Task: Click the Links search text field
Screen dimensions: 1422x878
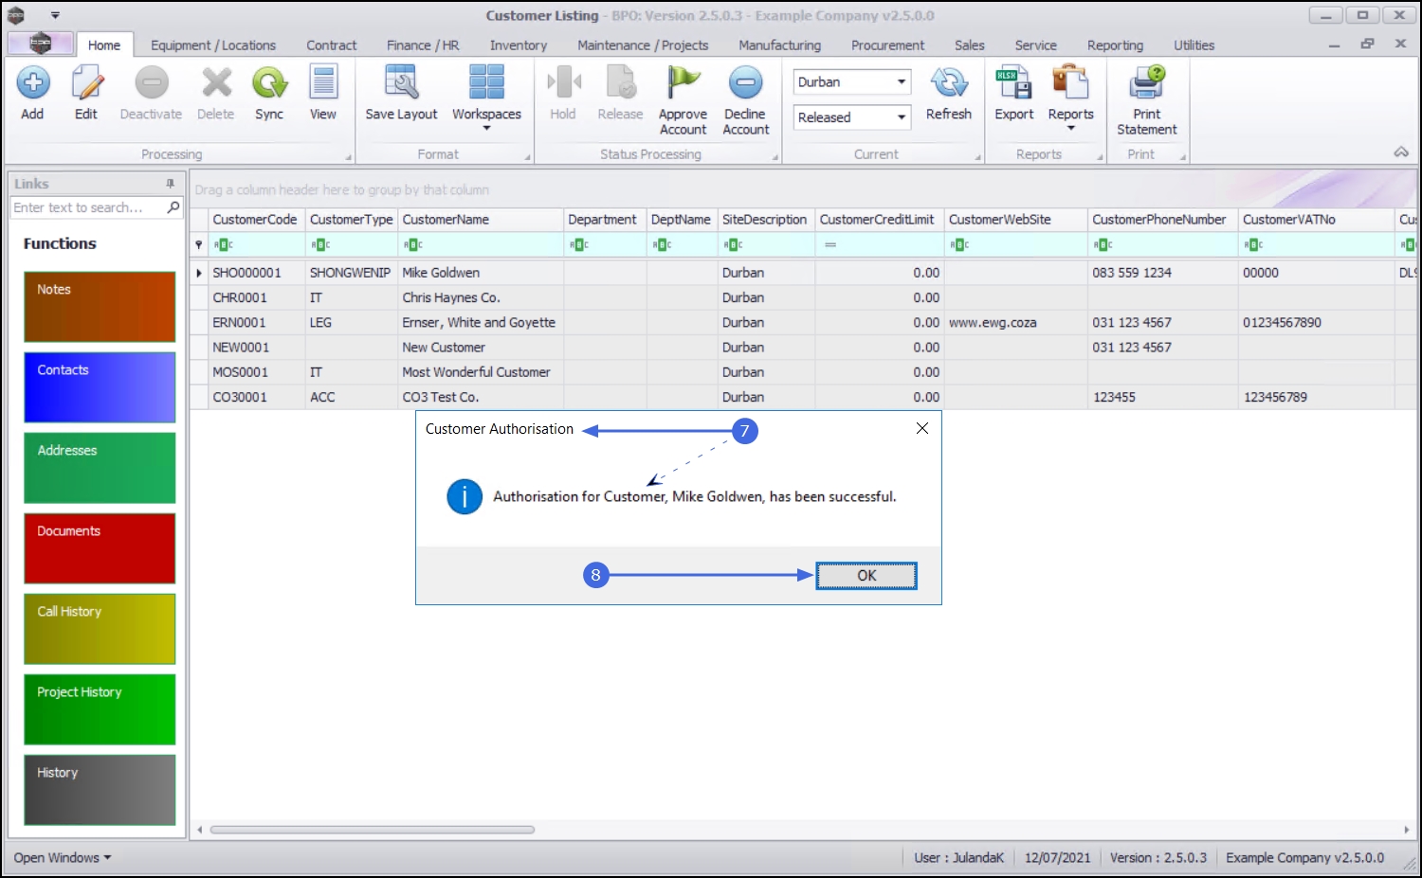Action: tap(87, 207)
